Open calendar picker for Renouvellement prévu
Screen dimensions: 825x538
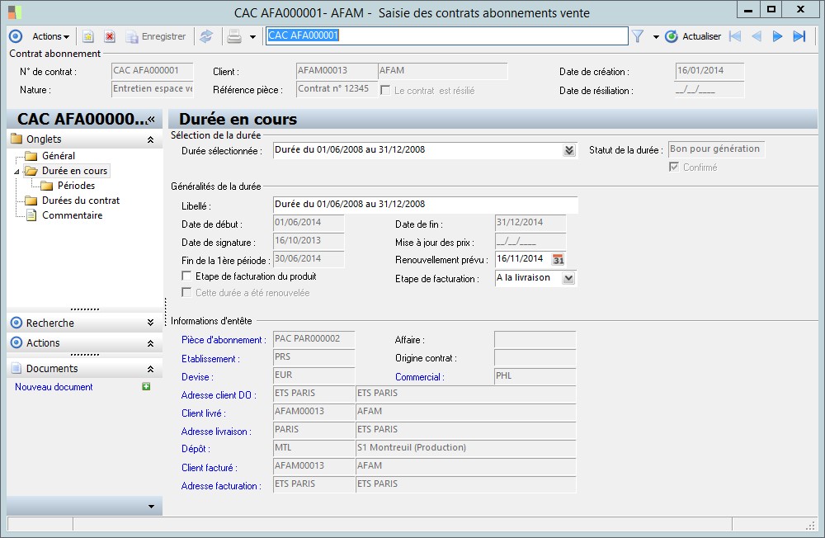click(559, 260)
